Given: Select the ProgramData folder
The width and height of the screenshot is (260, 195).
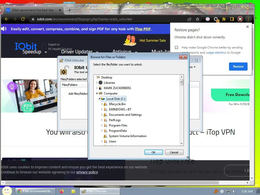Looking at the screenshot, I should click(118, 131).
